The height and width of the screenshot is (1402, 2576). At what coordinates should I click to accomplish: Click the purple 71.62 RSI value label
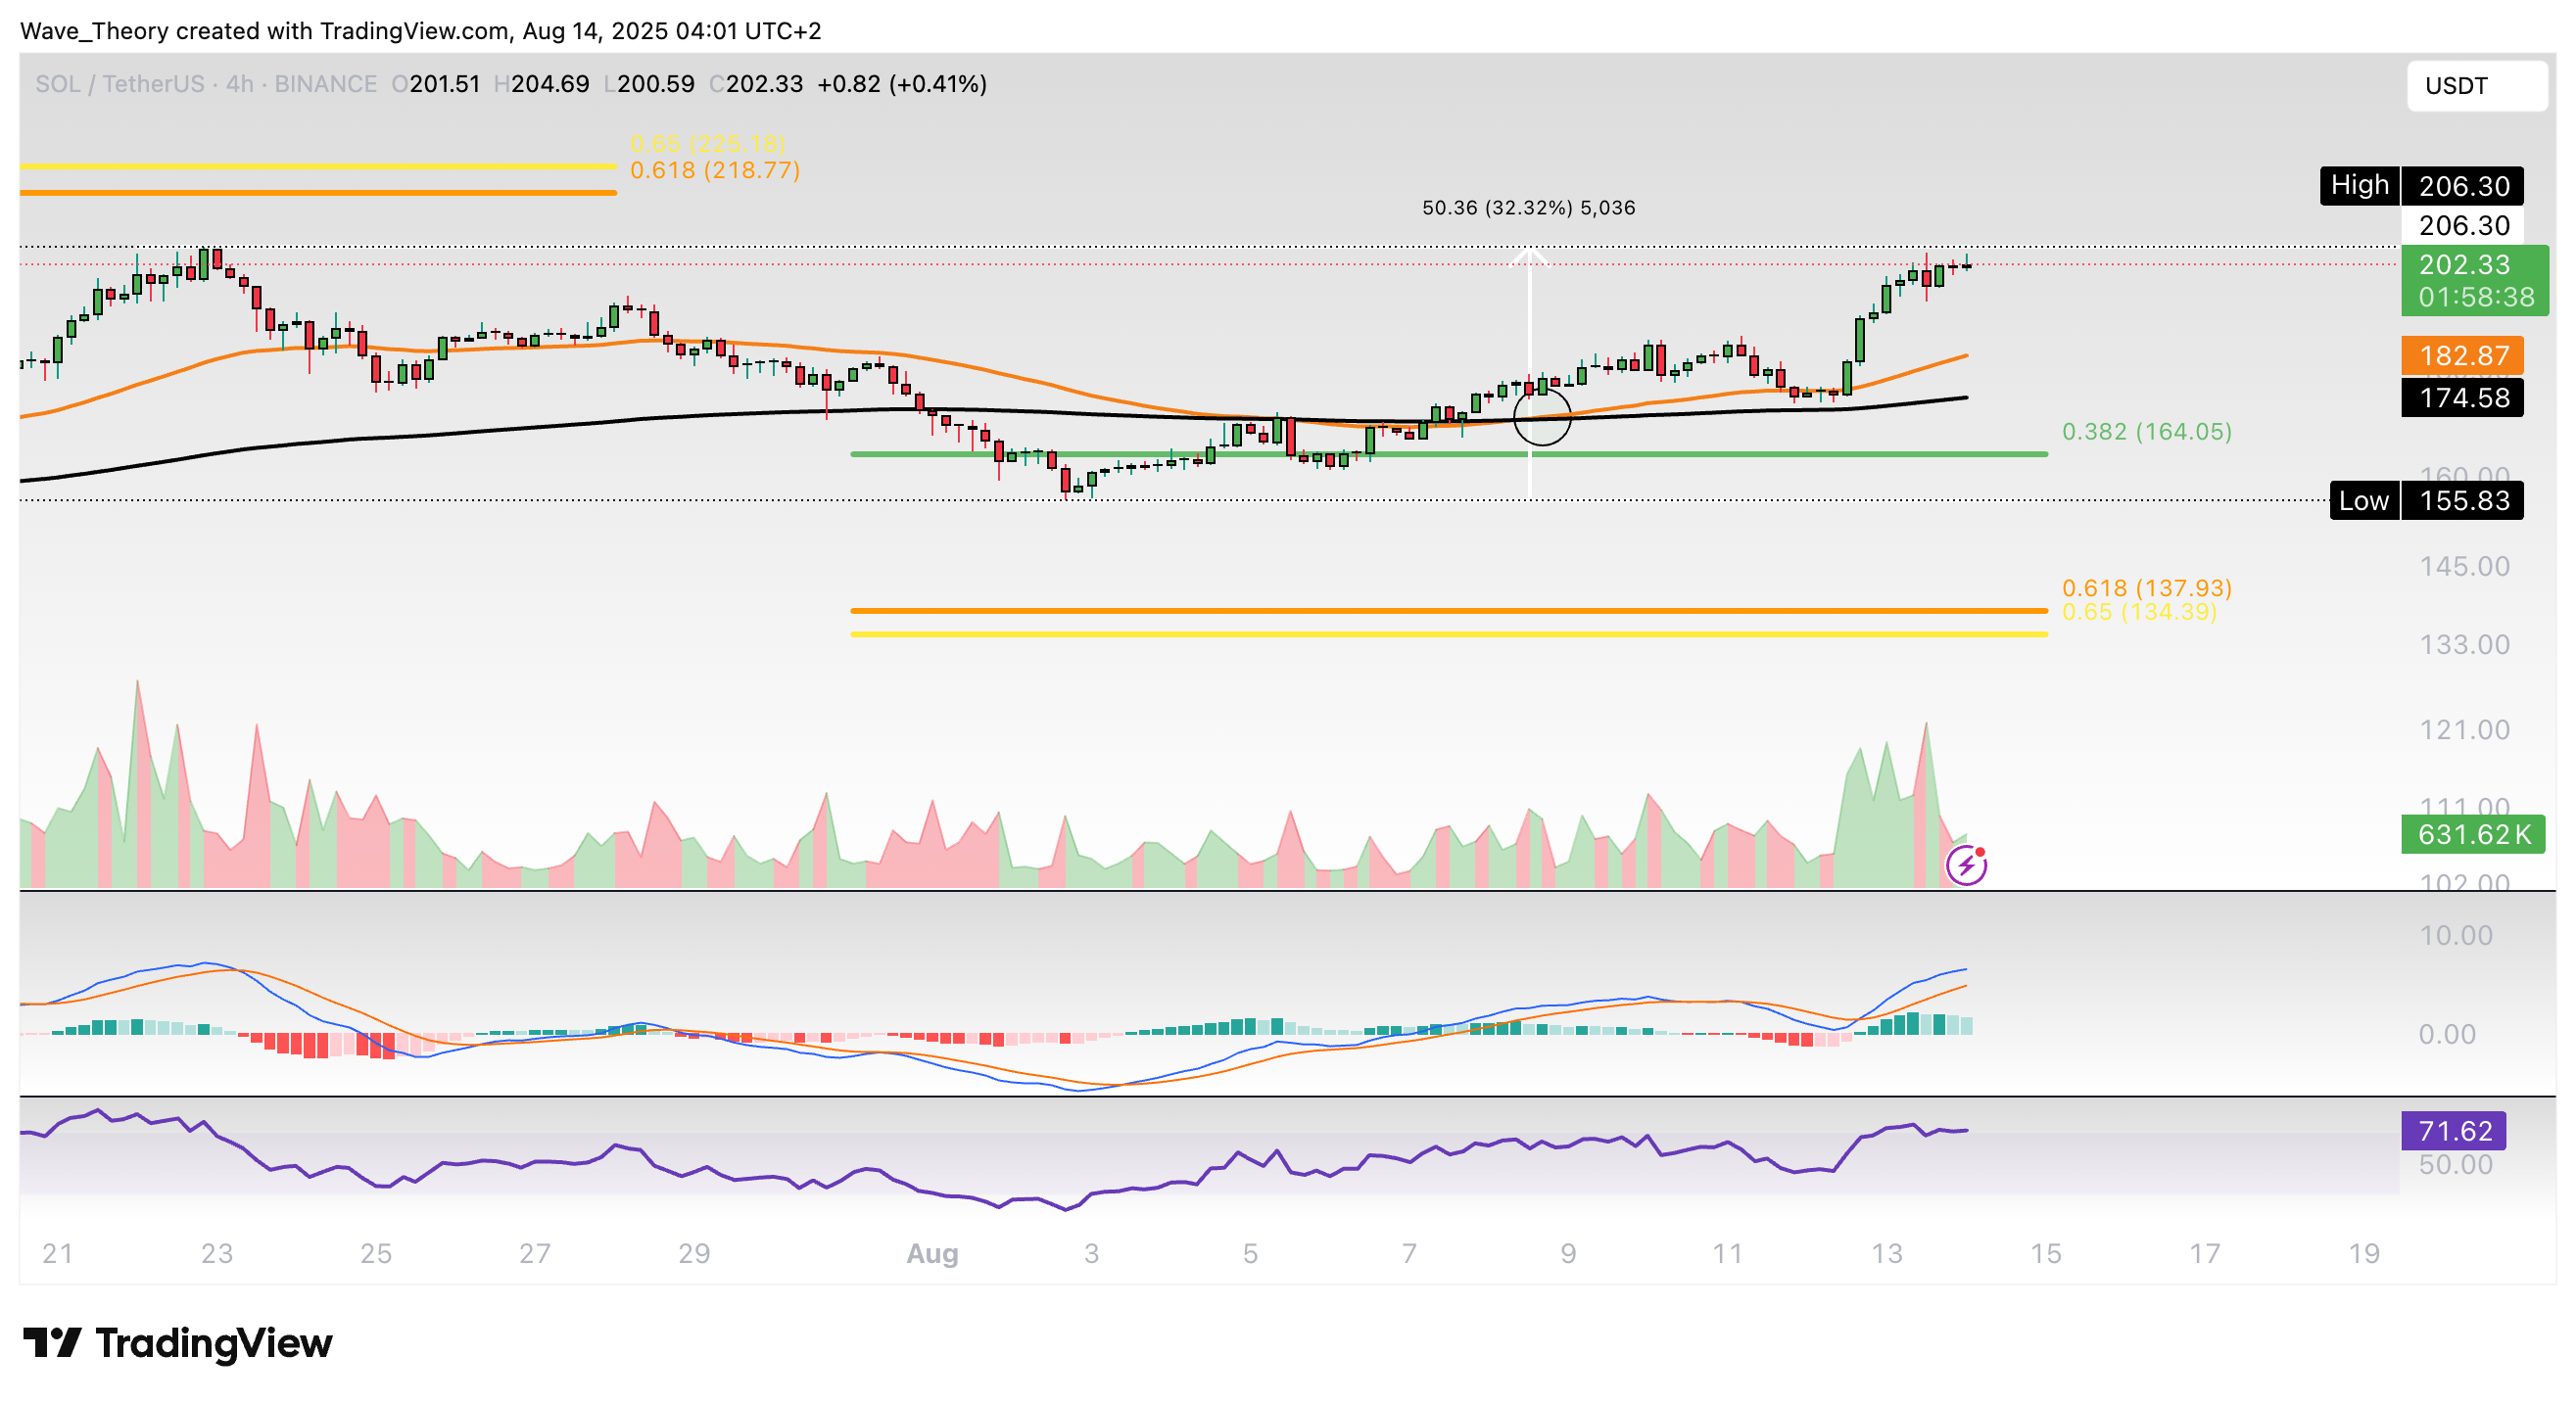(2453, 1130)
